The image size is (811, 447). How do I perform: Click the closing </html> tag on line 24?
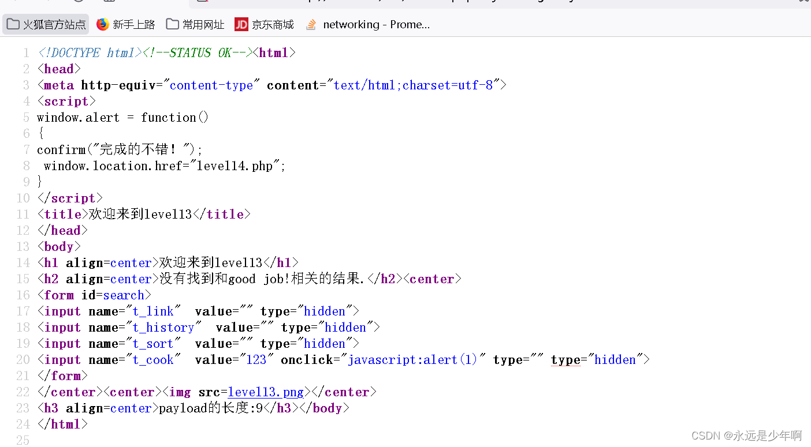pyautogui.click(x=62, y=425)
